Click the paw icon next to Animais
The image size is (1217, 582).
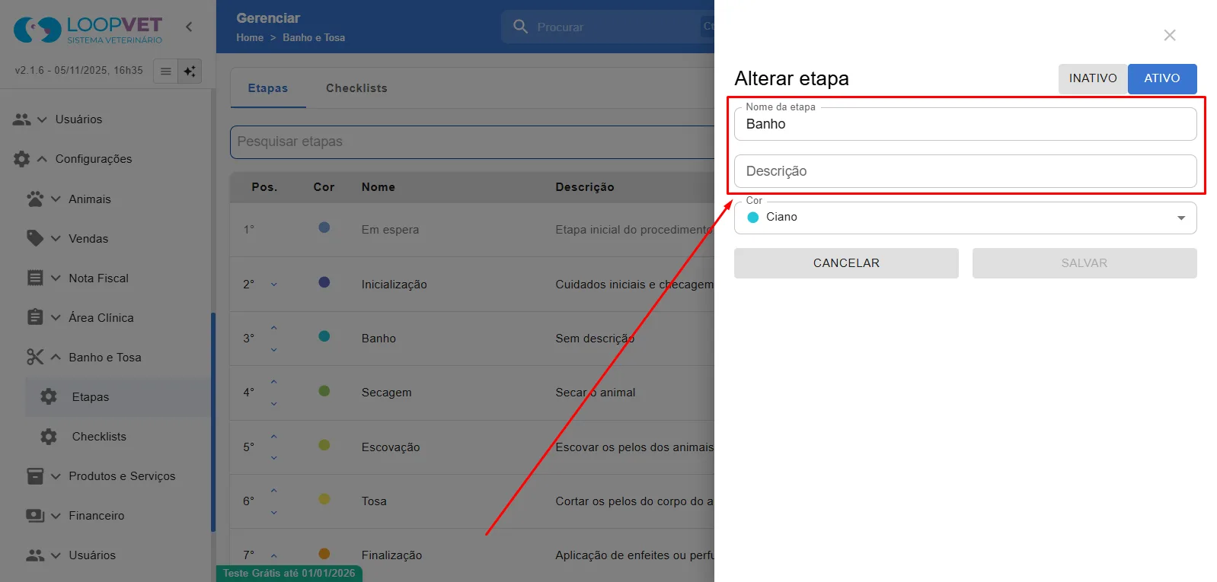[35, 199]
